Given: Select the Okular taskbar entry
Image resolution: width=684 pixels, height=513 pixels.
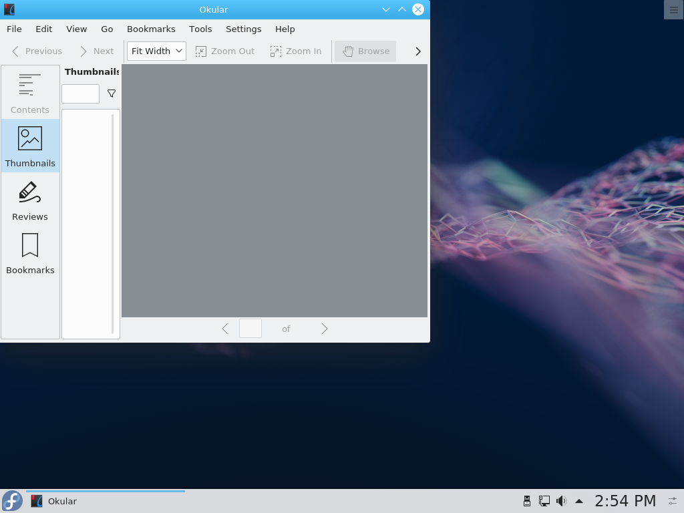Looking at the screenshot, I should tap(106, 501).
